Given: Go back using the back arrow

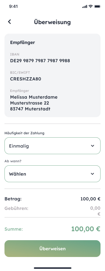Looking at the screenshot, I should click(10, 22).
